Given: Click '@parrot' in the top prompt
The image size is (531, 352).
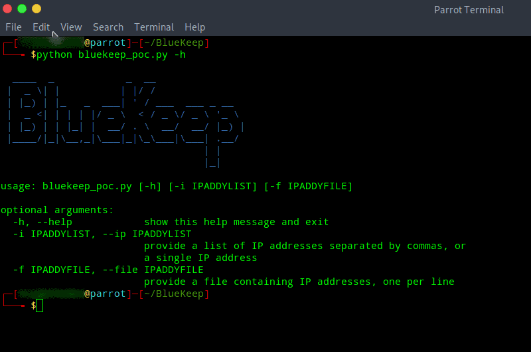Looking at the screenshot, I should click(x=105, y=43).
